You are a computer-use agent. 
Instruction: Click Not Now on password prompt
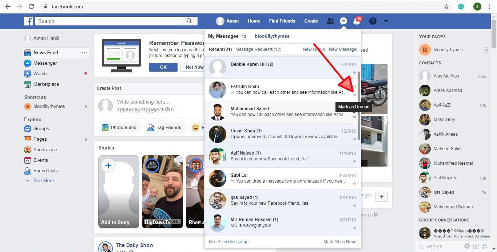tap(194, 67)
